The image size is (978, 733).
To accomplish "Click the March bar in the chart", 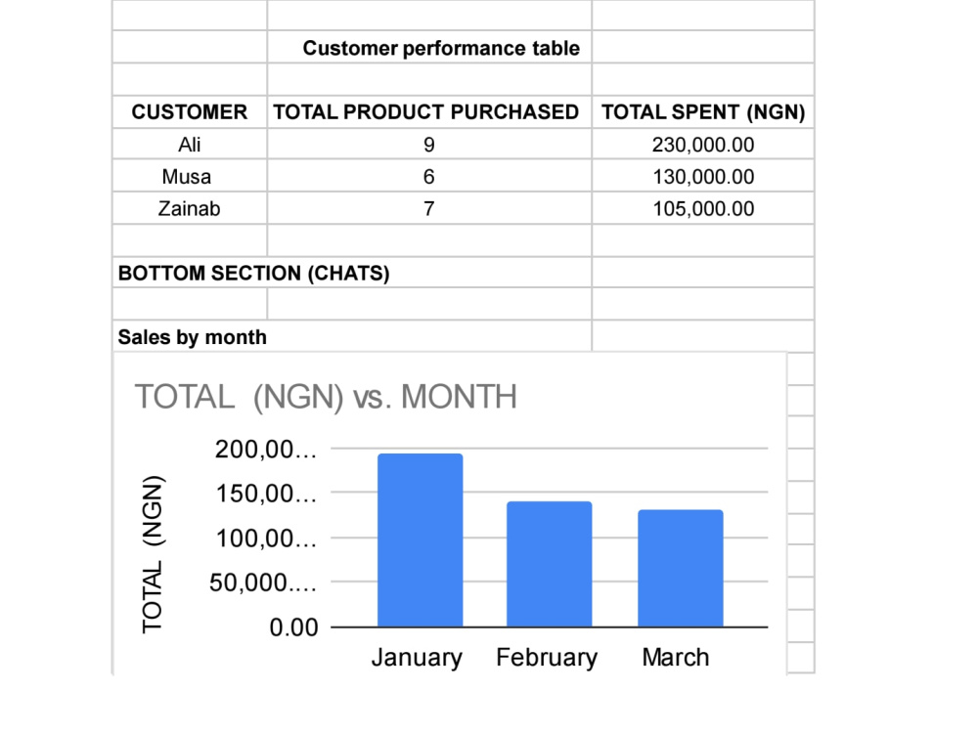I will (x=681, y=568).
